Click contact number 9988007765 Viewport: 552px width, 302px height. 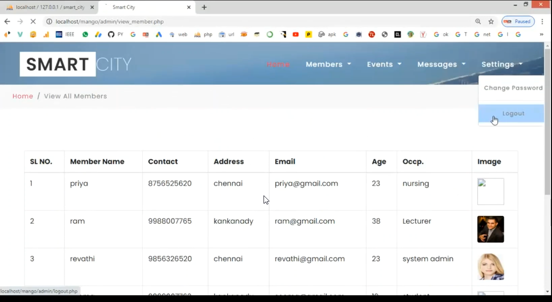(x=170, y=221)
